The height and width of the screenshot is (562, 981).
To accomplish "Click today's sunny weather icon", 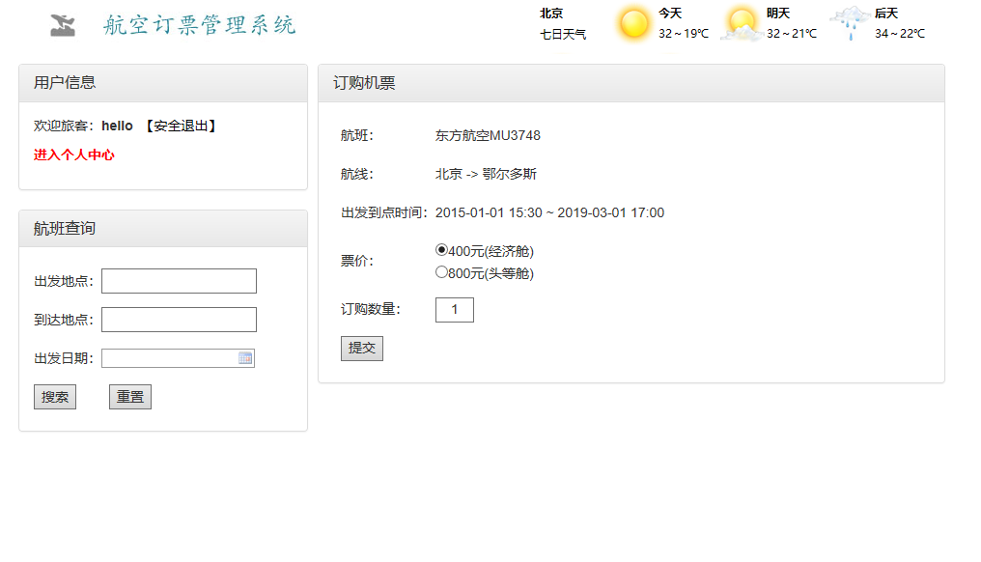I will [633, 24].
